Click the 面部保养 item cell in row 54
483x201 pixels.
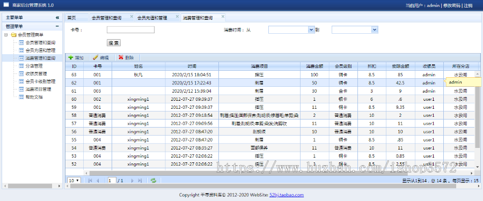pyautogui.click(x=259, y=148)
